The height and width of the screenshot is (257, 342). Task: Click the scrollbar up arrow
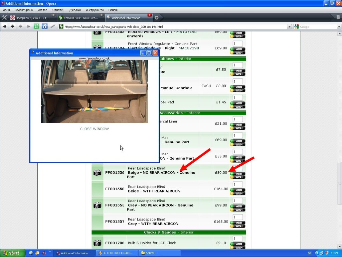point(339,34)
